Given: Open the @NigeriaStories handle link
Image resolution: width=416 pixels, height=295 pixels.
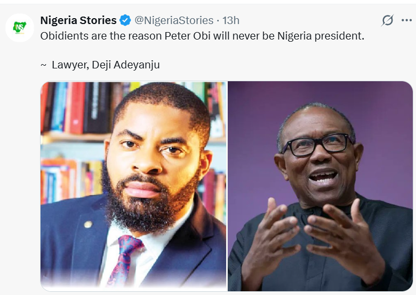Looking at the screenshot, I should click(x=173, y=20).
